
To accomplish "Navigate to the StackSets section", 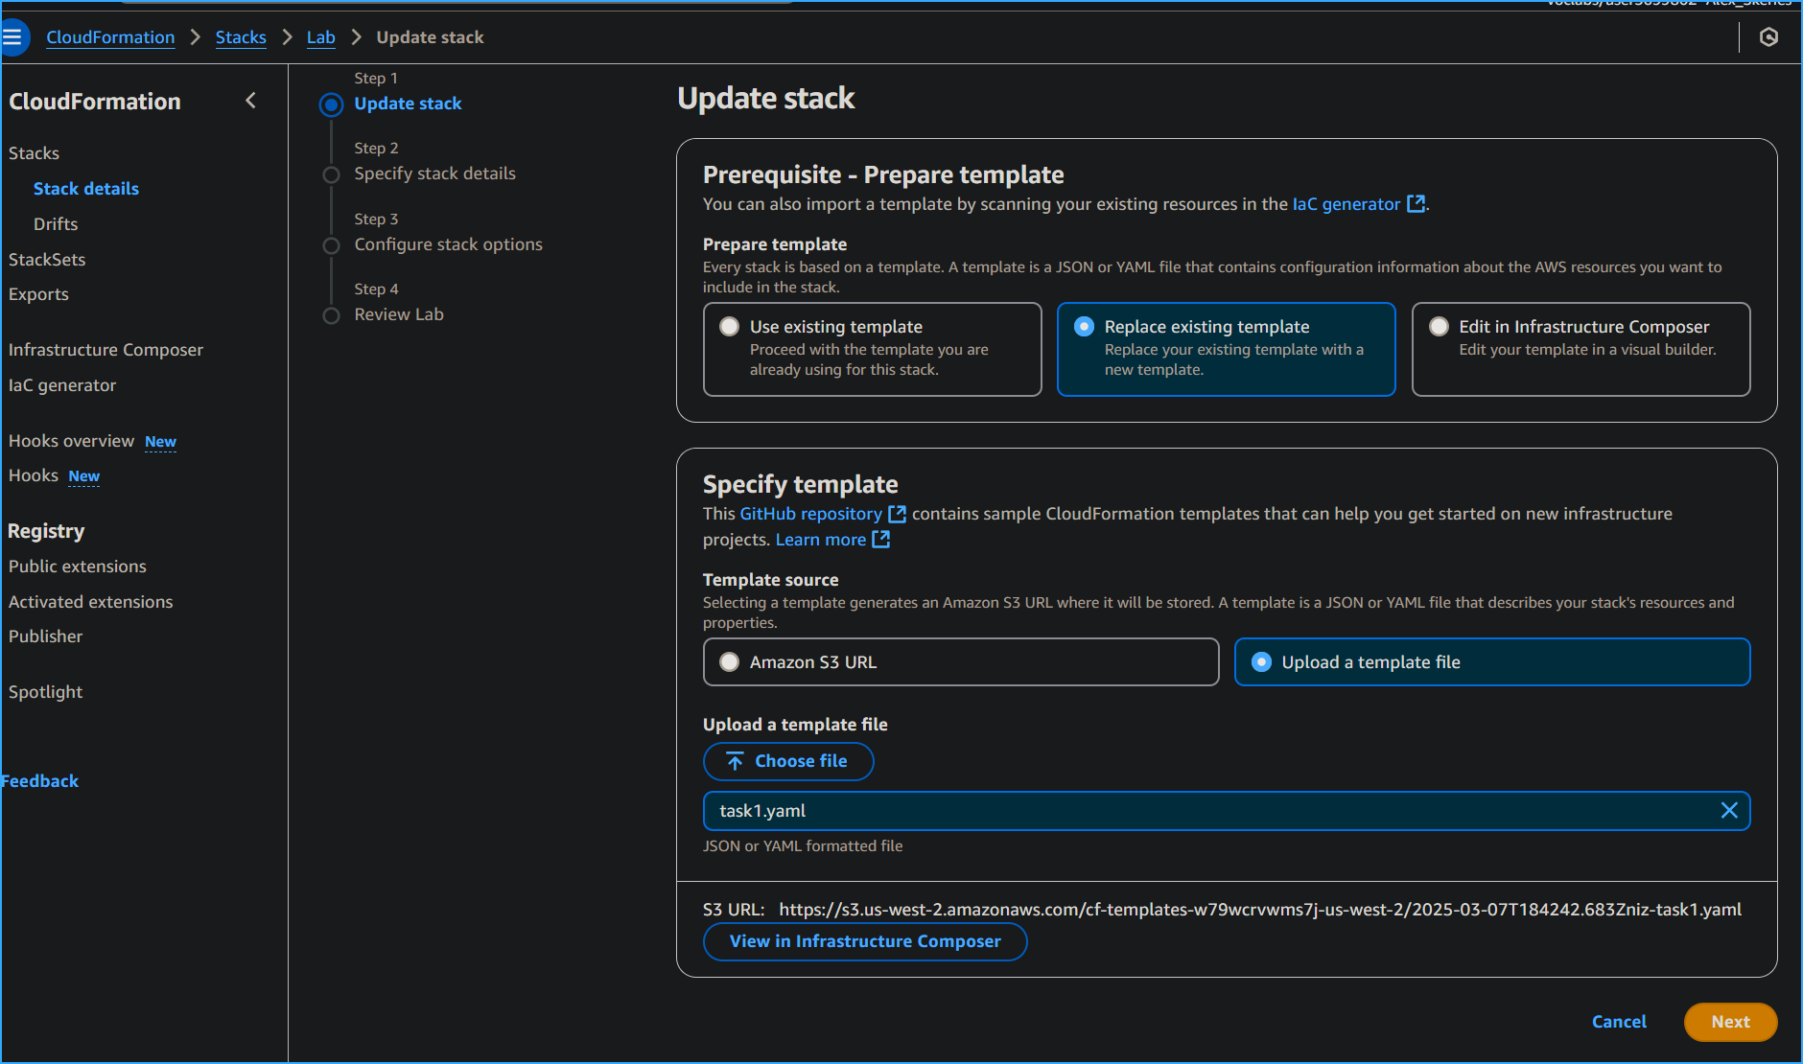I will pyautogui.click(x=47, y=259).
